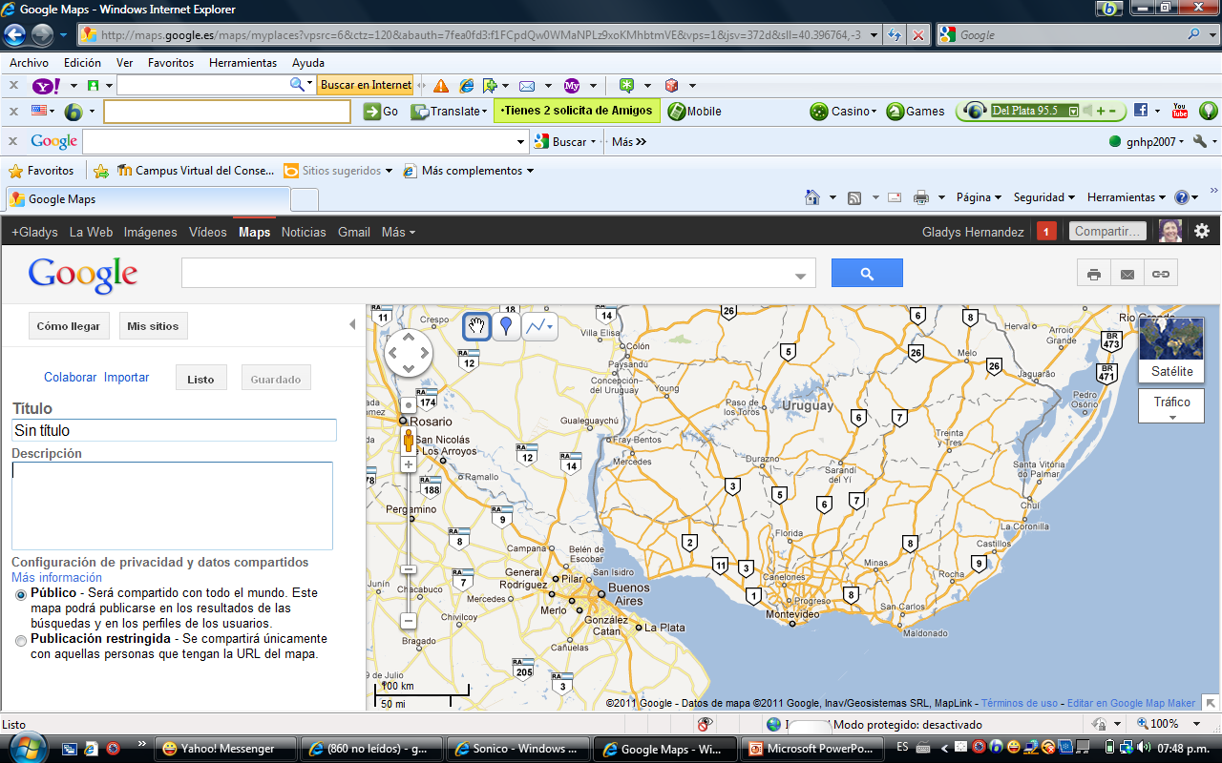This screenshot has width=1222, height=763.
Task: Click the Importar link
Action: click(x=126, y=377)
